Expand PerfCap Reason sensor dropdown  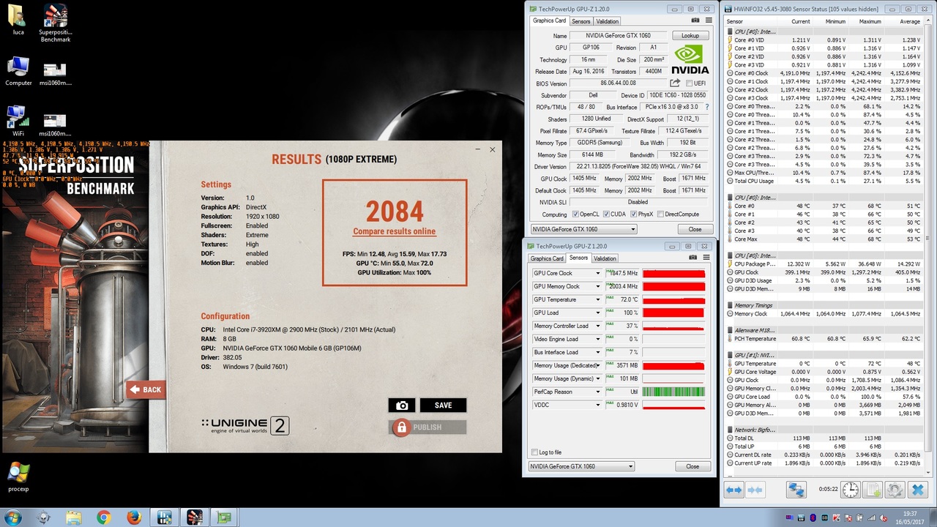pos(597,392)
